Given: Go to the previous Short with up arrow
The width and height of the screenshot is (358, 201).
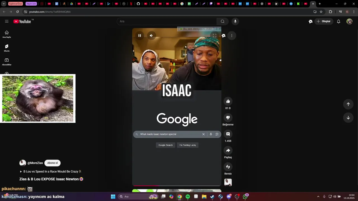Looking at the screenshot, I should [x=348, y=104].
